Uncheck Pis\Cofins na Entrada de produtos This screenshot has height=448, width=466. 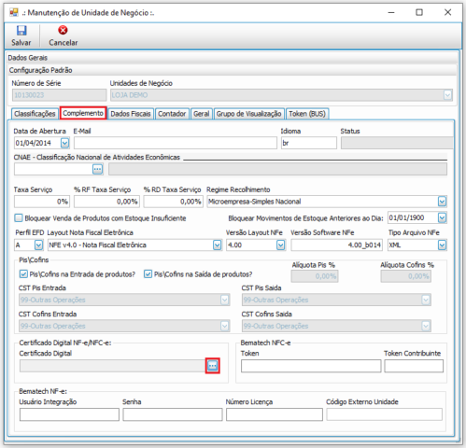[x=23, y=274]
